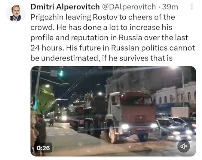Image resolution: width=202 pixels, height=160 pixels.
Task: Click the phrase "Russian politics" in tweet
Action: [139, 48]
